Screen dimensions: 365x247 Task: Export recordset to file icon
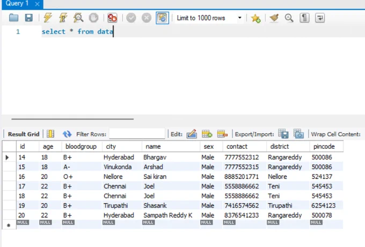pyautogui.click(x=283, y=134)
